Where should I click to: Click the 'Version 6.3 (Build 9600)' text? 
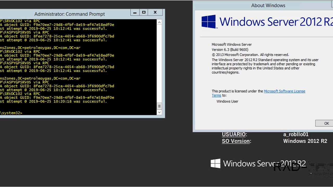(230, 50)
